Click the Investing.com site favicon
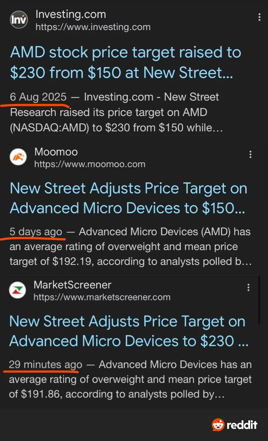The width and height of the screenshot is (268, 441). pyautogui.click(x=19, y=20)
